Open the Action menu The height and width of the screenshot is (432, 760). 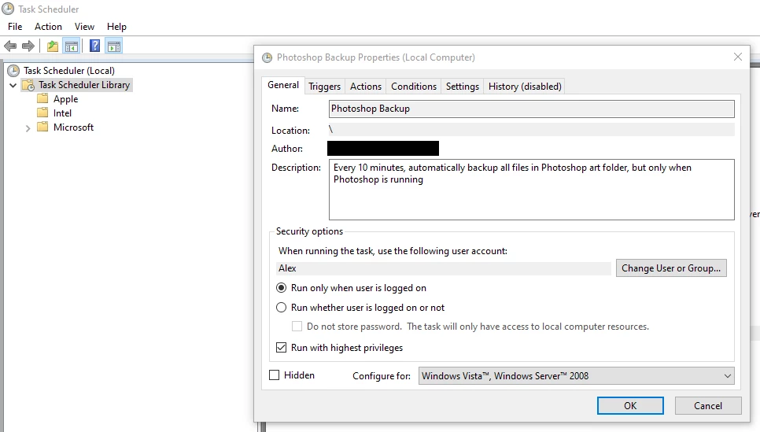point(48,27)
